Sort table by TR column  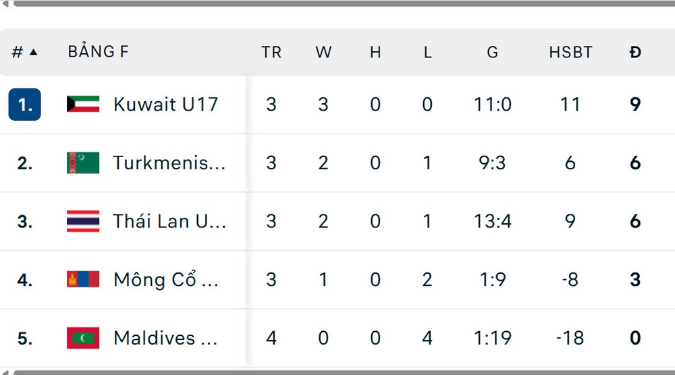(271, 52)
